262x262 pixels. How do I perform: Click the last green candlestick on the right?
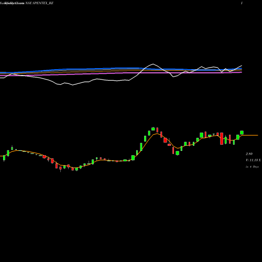tap(242, 133)
